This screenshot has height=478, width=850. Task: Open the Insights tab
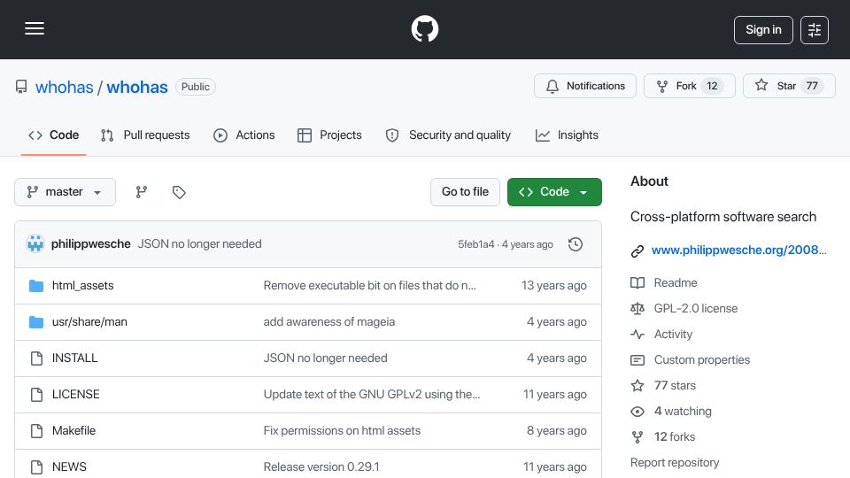coord(567,135)
